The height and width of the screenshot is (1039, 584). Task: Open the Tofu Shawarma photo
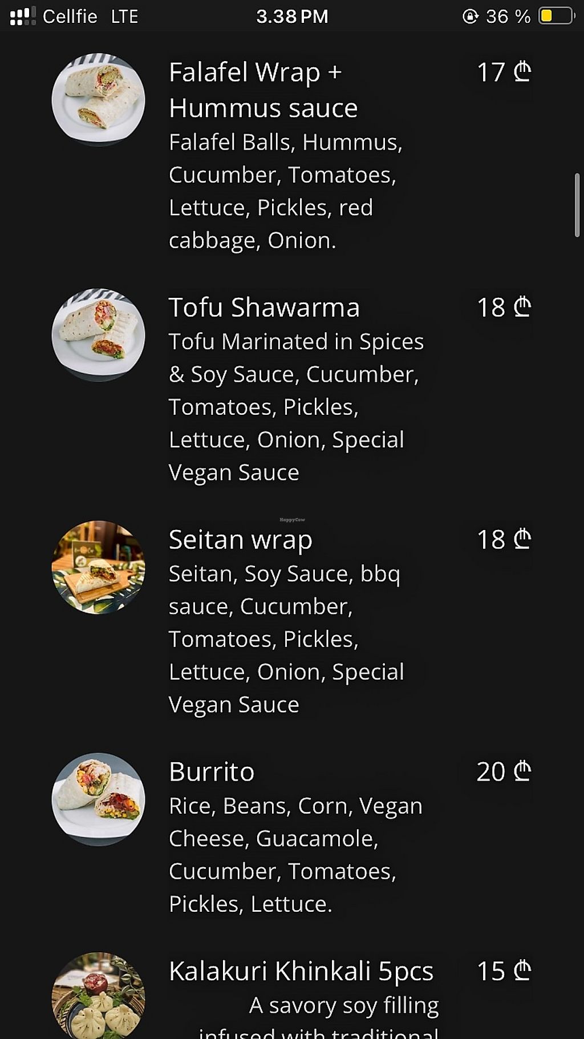[x=98, y=334]
